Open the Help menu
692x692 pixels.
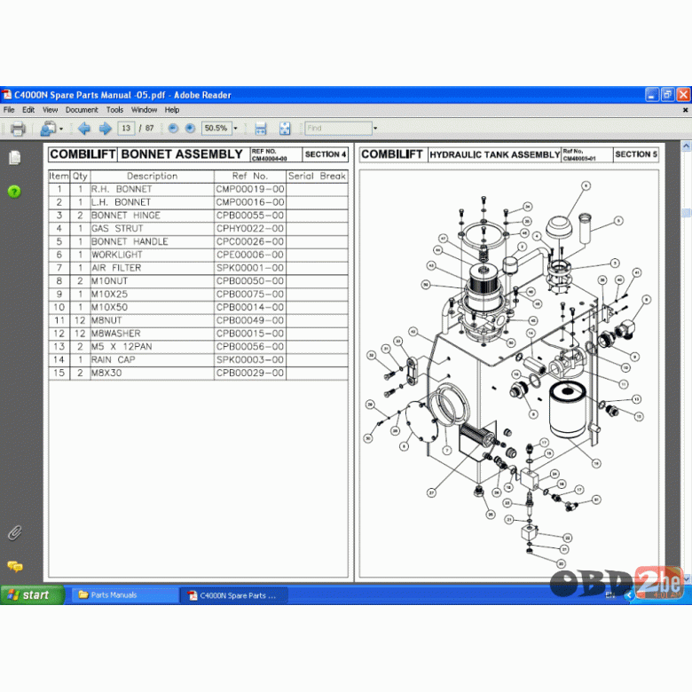[172, 110]
